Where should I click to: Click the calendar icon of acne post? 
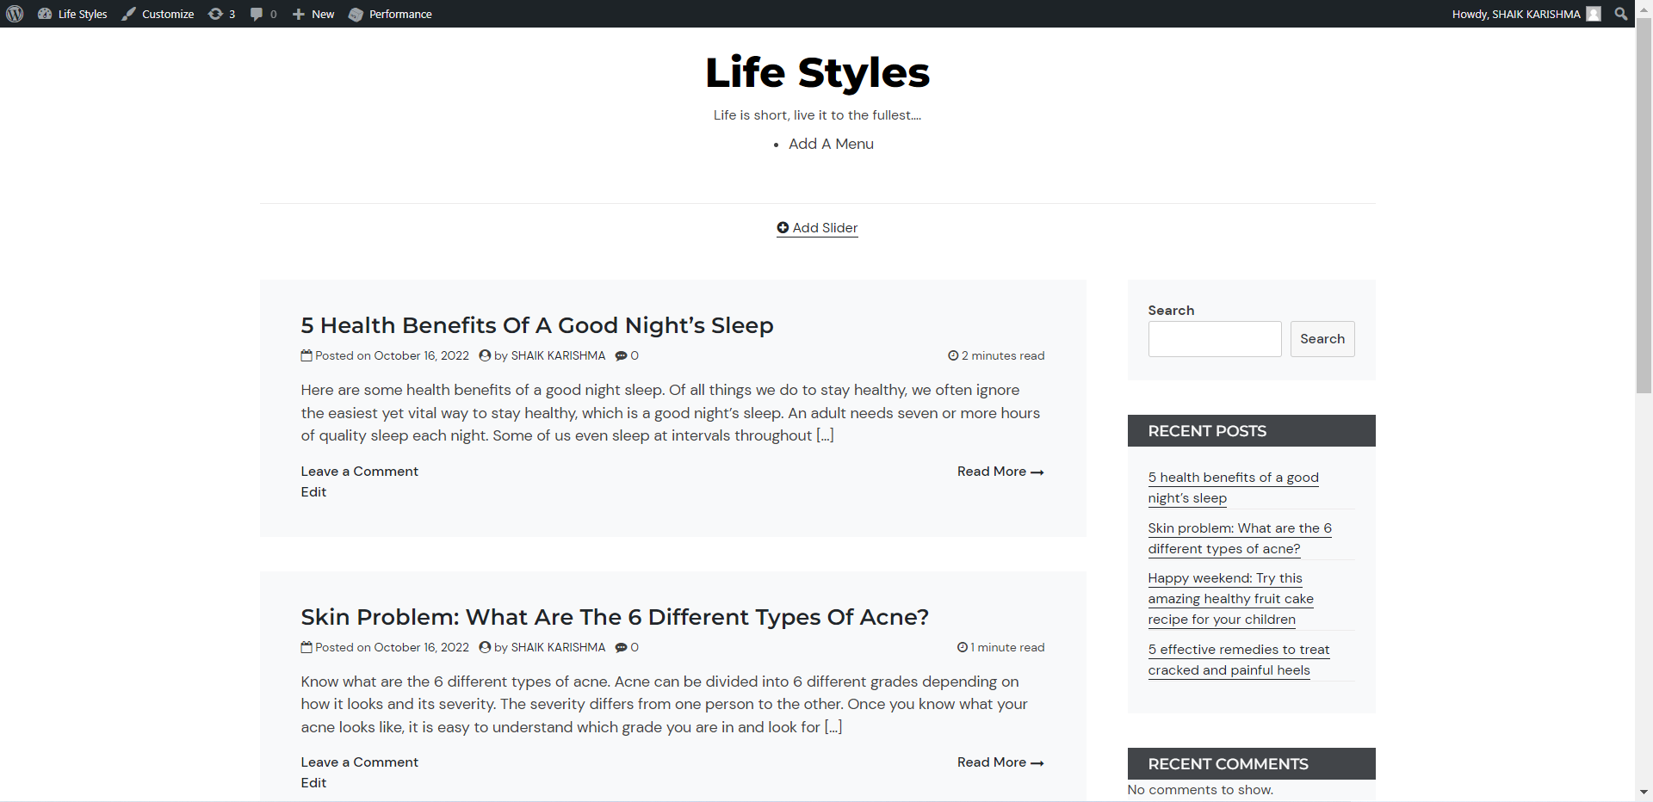306,647
